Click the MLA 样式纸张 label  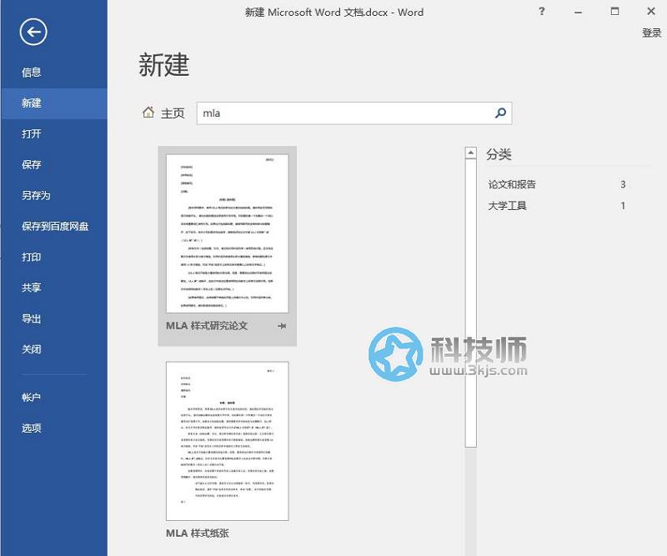(198, 533)
